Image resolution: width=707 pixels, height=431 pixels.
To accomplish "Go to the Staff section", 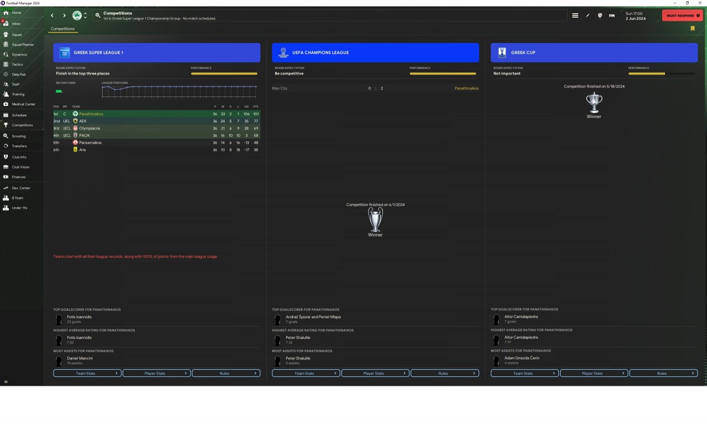I will (x=22, y=84).
